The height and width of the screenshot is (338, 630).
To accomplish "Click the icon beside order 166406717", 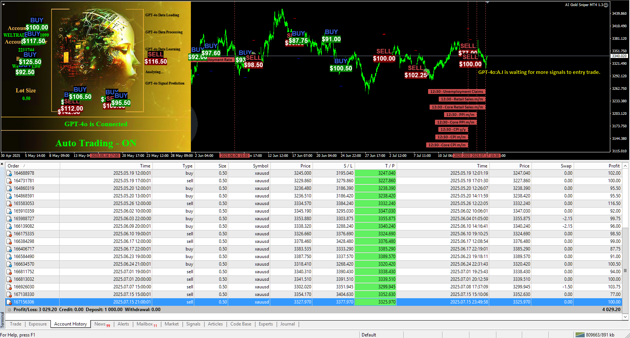I will click(x=9, y=249).
